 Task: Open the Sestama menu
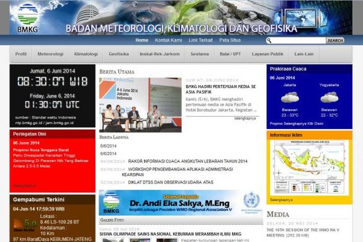tap(200, 54)
